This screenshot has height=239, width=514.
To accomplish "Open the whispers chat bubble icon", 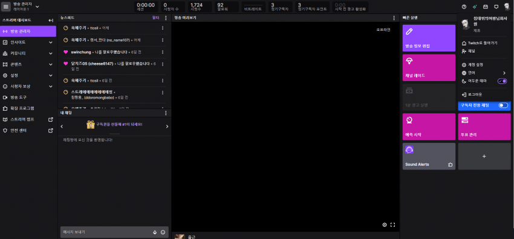I will tap(496, 7).
